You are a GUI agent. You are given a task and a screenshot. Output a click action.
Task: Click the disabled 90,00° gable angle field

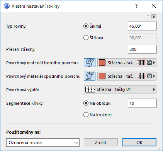click(x=142, y=38)
